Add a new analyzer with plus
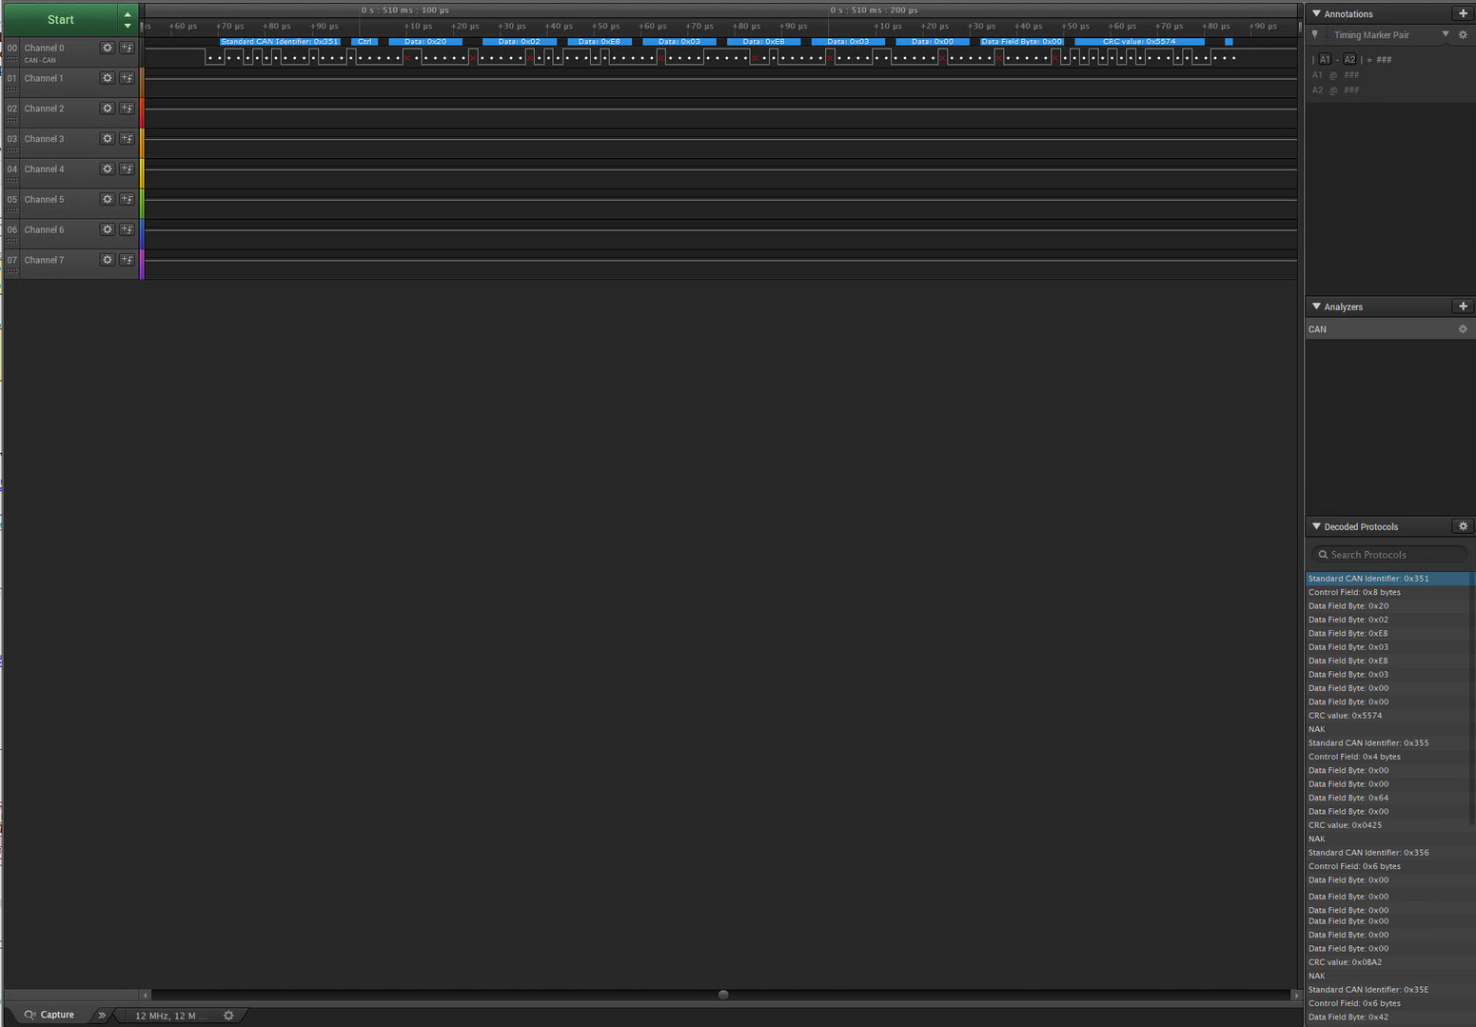Screen dimensions: 1476x1027 pos(1463,306)
